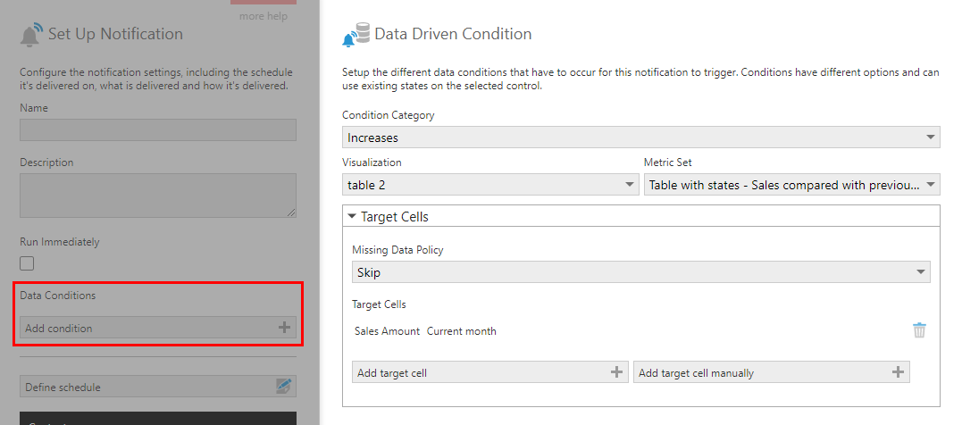Click the Define schedule button
962x425 pixels.
(x=158, y=387)
